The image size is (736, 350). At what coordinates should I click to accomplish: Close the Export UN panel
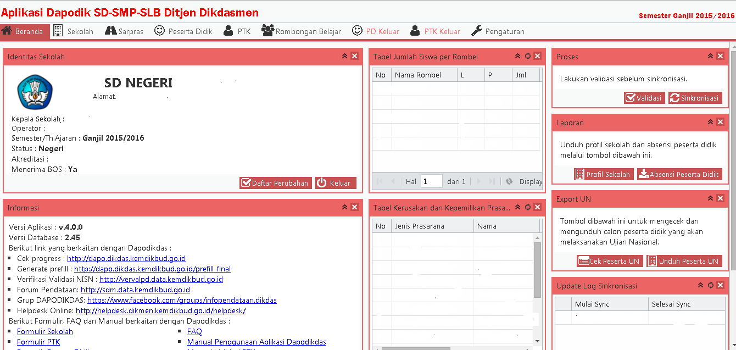coord(720,198)
